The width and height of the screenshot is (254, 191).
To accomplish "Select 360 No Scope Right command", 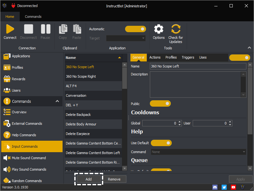I will click(93, 76).
